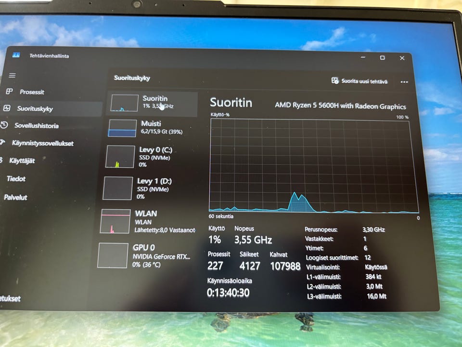The image size is (462, 347).
Task: Select the Suoritin performance item
Action: click(x=152, y=104)
